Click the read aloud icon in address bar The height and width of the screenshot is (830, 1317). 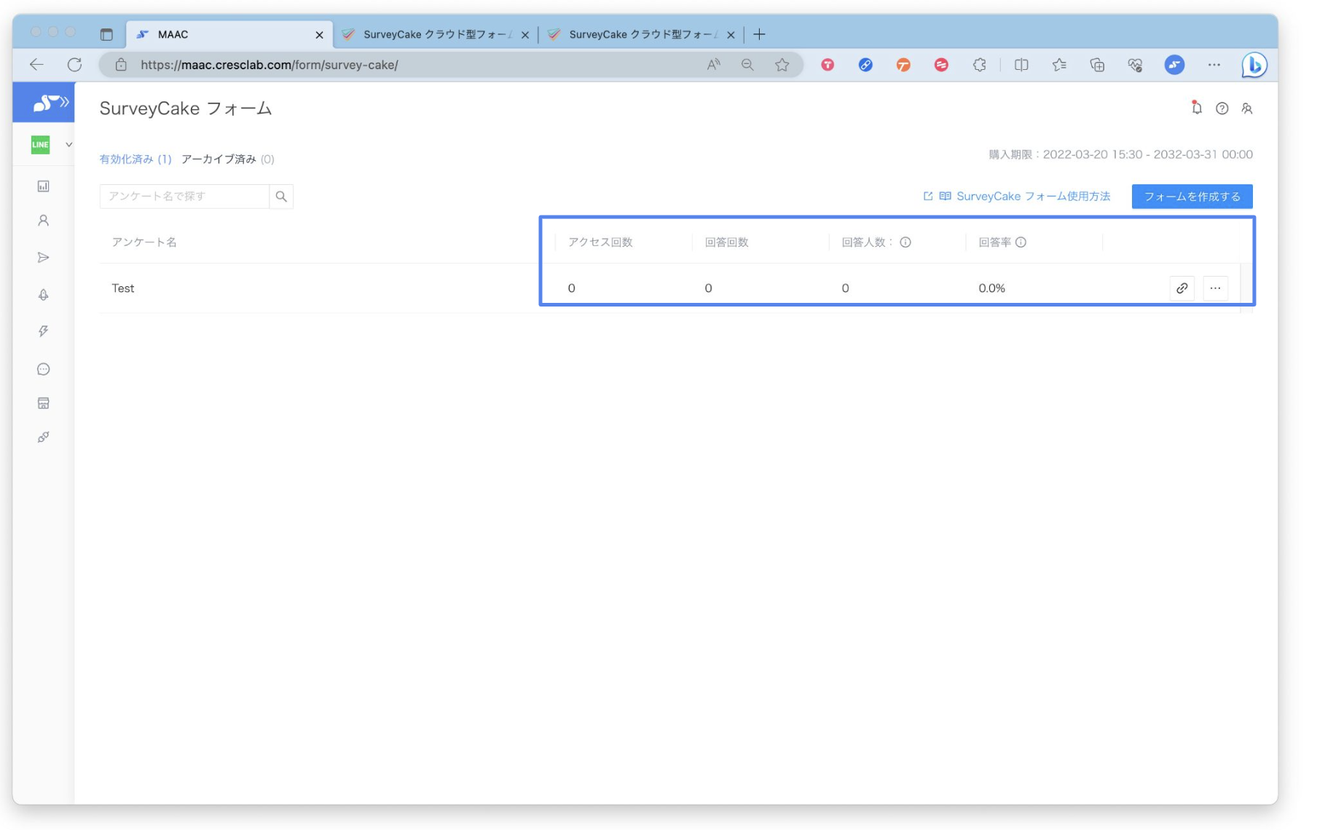click(x=713, y=65)
